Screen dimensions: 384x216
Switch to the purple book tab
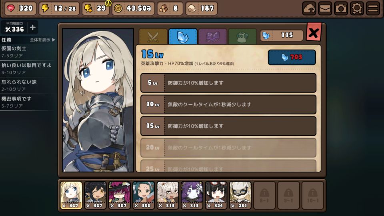tap(212, 37)
